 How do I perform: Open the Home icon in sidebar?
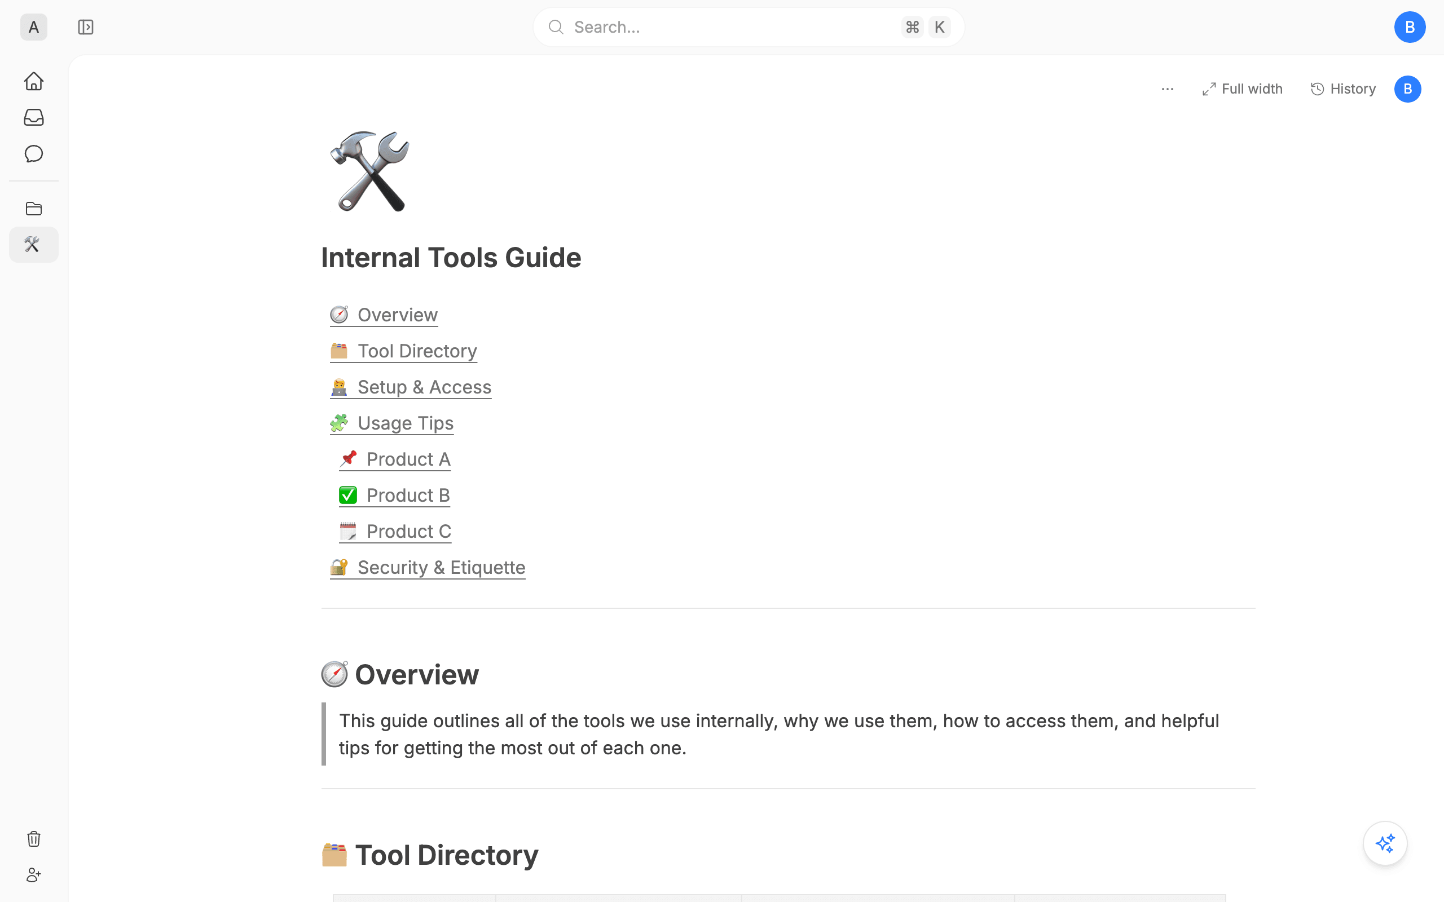pyautogui.click(x=34, y=81)
